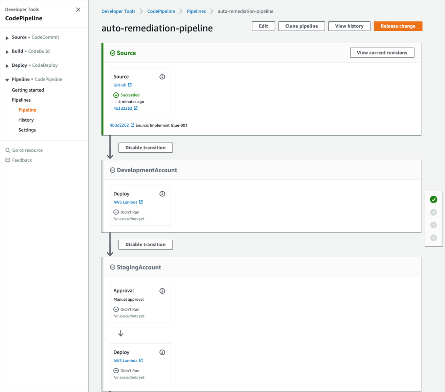Image resolution: width=445 pixels, height=392 pixels.
Task: Open Getting started in sidebar
Action: [x=28, y=90]
